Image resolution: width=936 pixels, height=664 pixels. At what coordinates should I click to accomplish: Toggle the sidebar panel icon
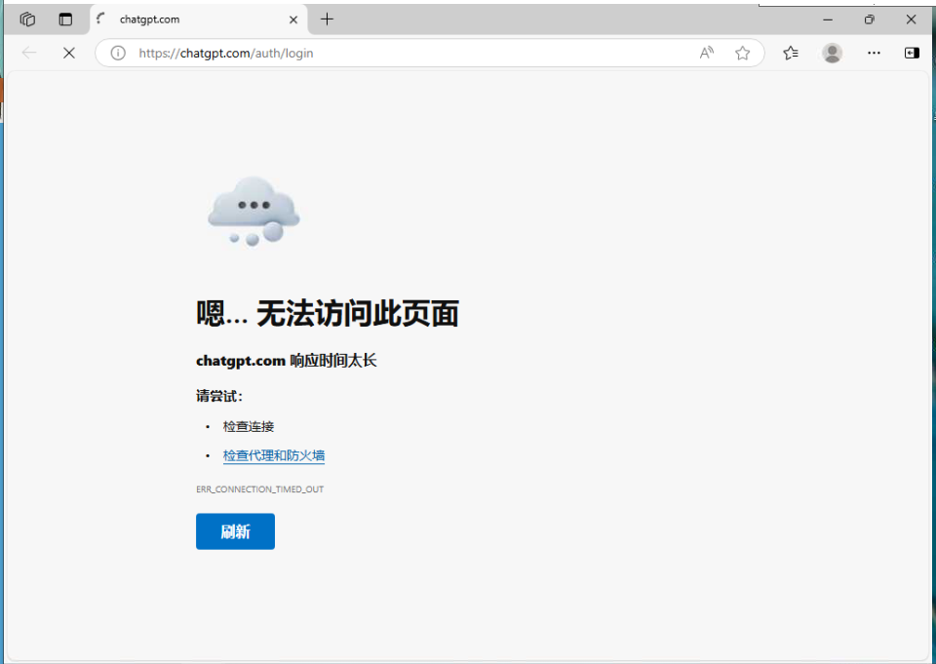pyautogui.click(x=912, y=54)
